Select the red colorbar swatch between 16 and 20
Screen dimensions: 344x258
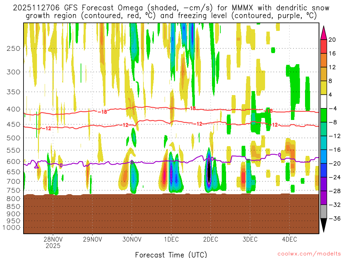324,47
